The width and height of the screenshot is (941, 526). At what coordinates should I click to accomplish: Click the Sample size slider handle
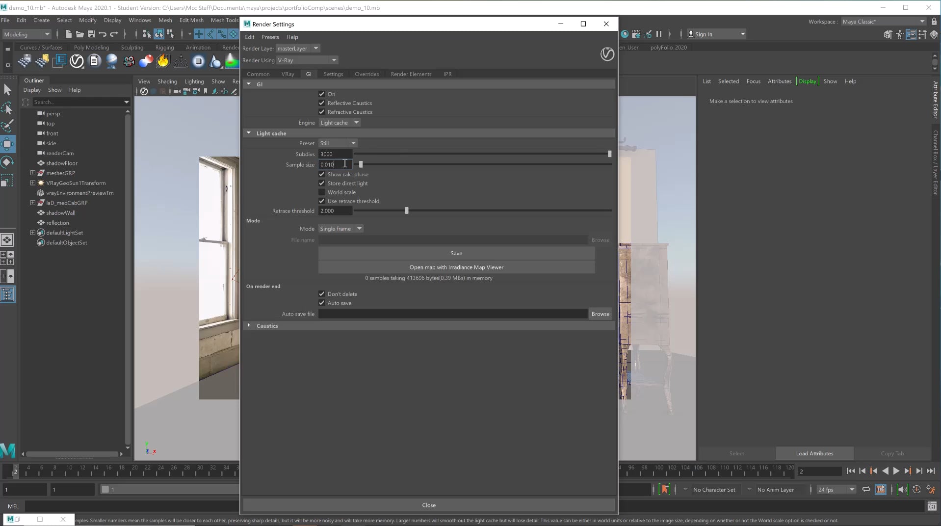(361, 164)
